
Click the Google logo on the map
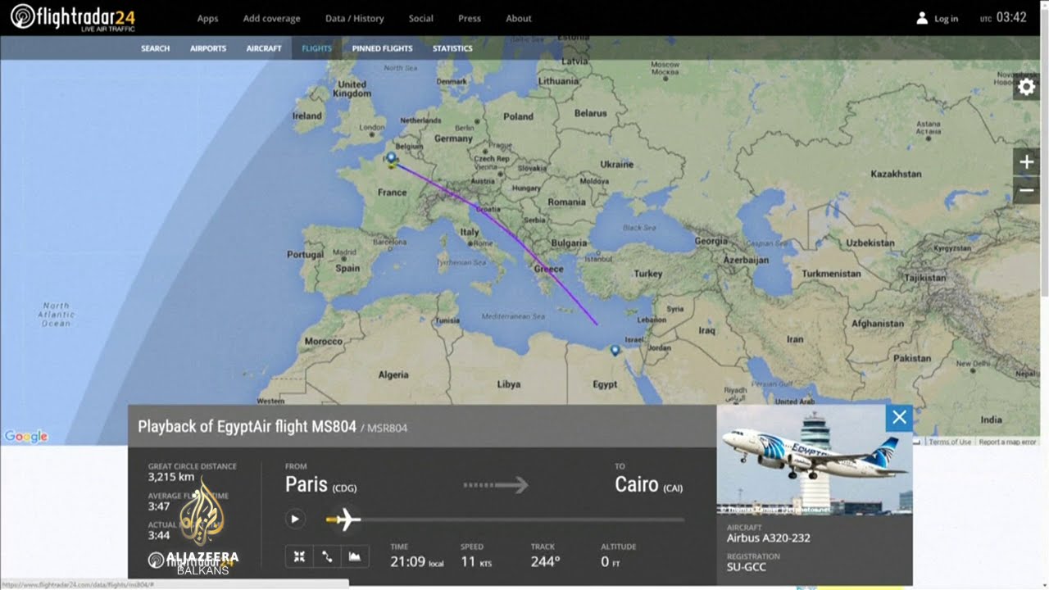26,437
